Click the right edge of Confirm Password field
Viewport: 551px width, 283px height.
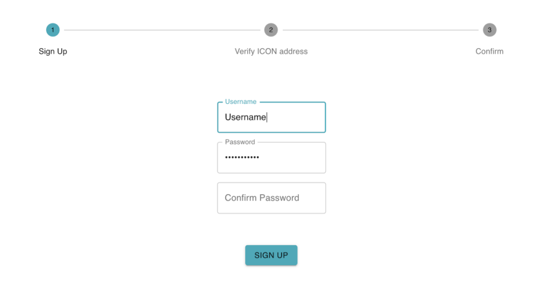click(320, 198)
